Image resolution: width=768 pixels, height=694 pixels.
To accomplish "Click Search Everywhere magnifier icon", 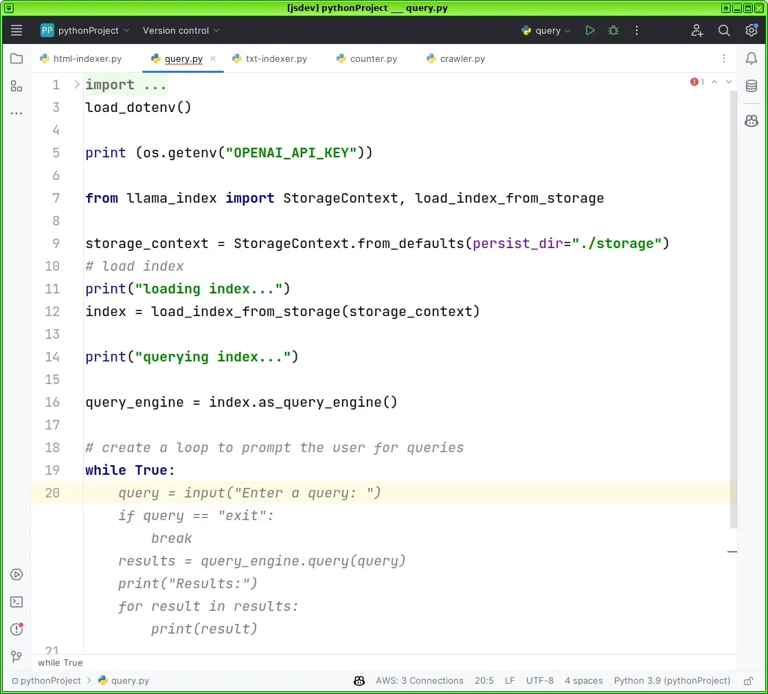I will [724, 30].
